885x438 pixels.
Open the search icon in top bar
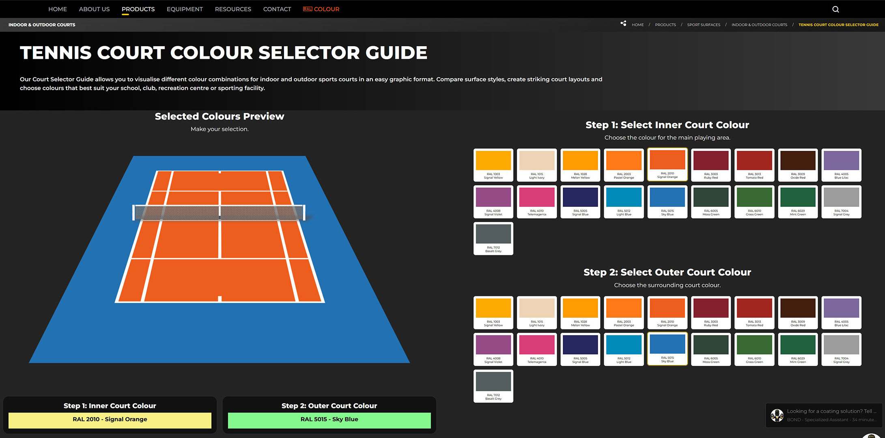click(835, 9)
